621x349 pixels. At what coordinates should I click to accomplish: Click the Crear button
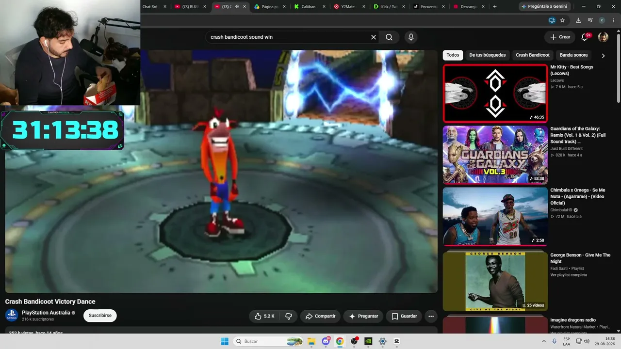point(560,37)
